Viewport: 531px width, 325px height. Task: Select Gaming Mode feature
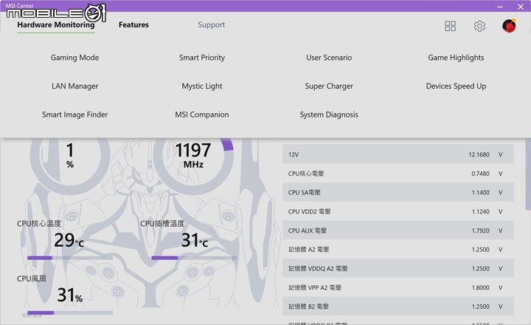74,58
